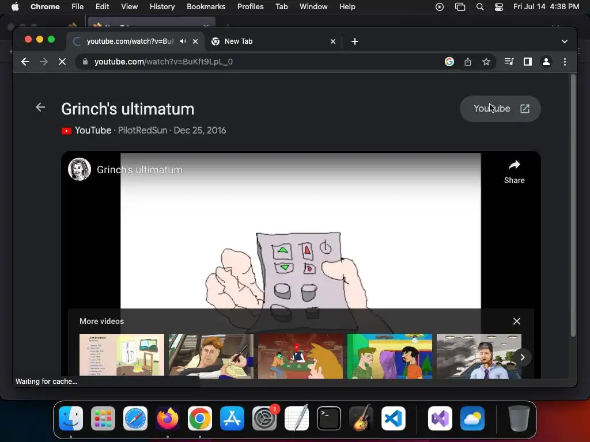Click the screen mirroring menu bar icon

460,7
